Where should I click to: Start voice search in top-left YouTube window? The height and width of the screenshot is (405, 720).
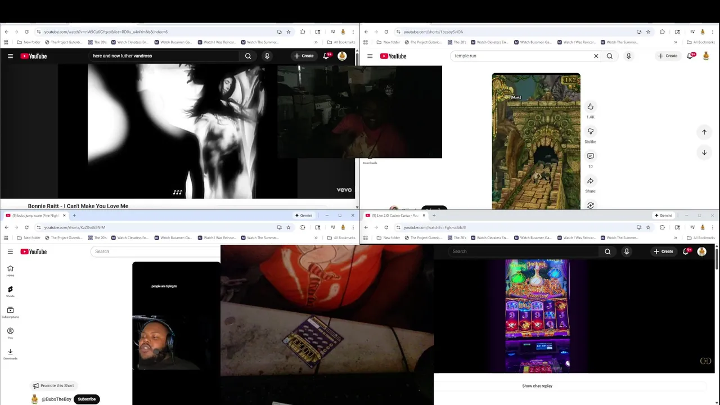(x=267, y=56)
